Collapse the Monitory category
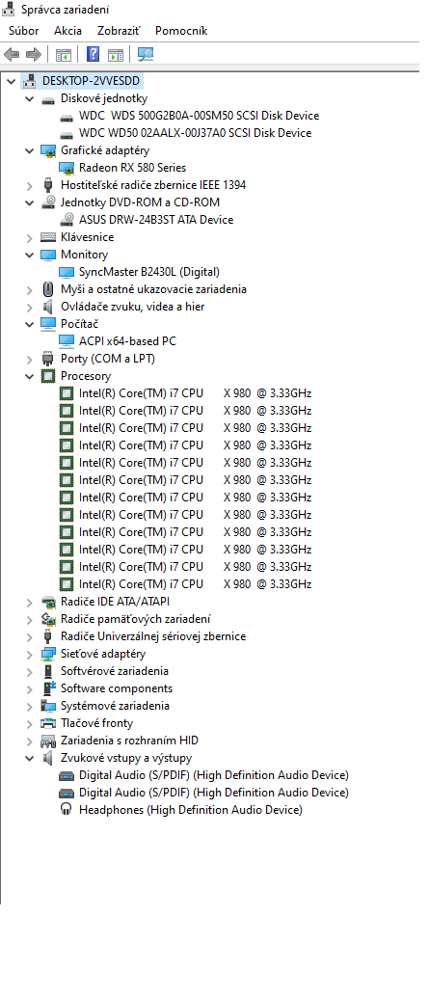The image size is (428, 997). pyautogui.click(x=29, y=255)
